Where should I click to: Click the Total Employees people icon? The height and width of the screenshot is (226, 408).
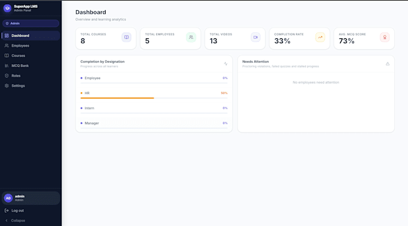(191, 37)
